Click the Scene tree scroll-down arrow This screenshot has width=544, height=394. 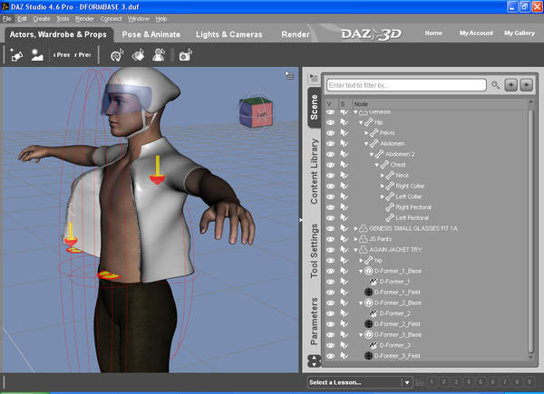530,357
